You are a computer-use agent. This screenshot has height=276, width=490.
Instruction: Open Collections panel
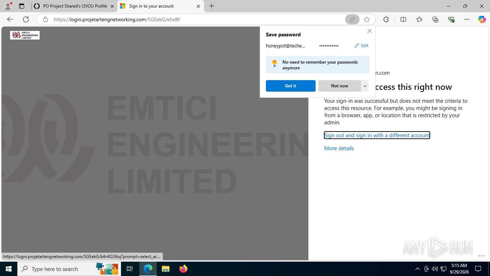(x=435, y=19)
